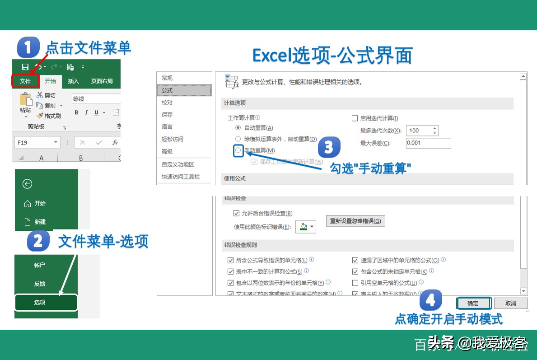Toggle 表中不一致的计算列公式 checkbox

click(x=230, y=271)
